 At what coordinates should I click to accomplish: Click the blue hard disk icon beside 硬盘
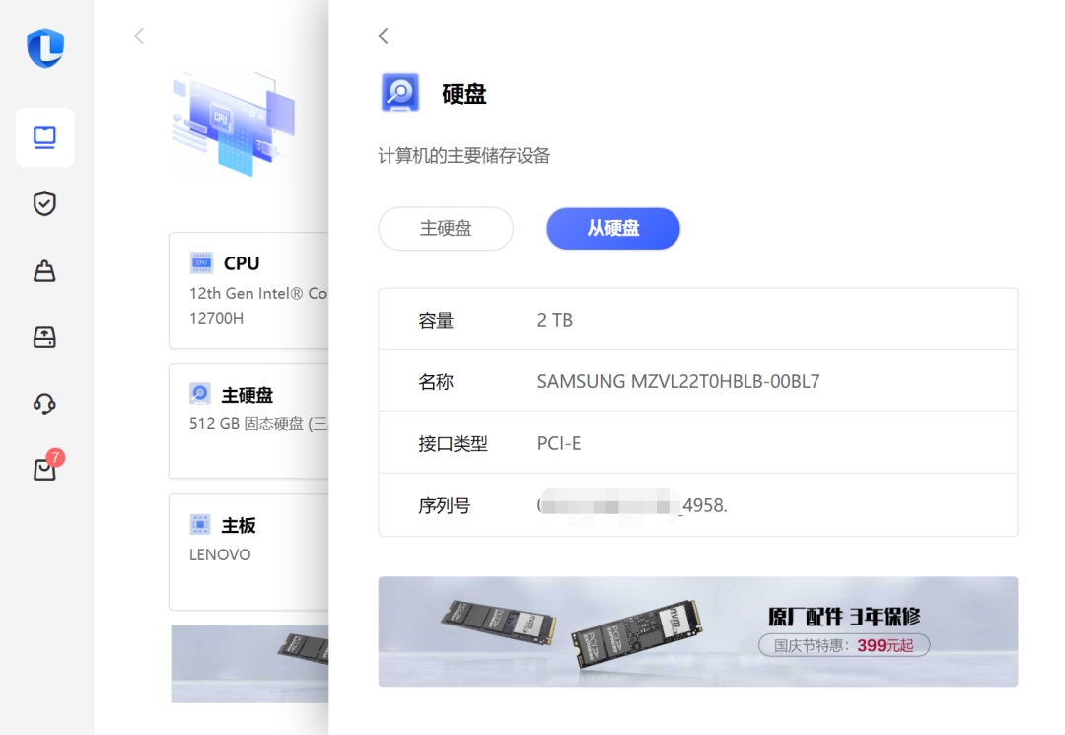click(x=400, y=93)
